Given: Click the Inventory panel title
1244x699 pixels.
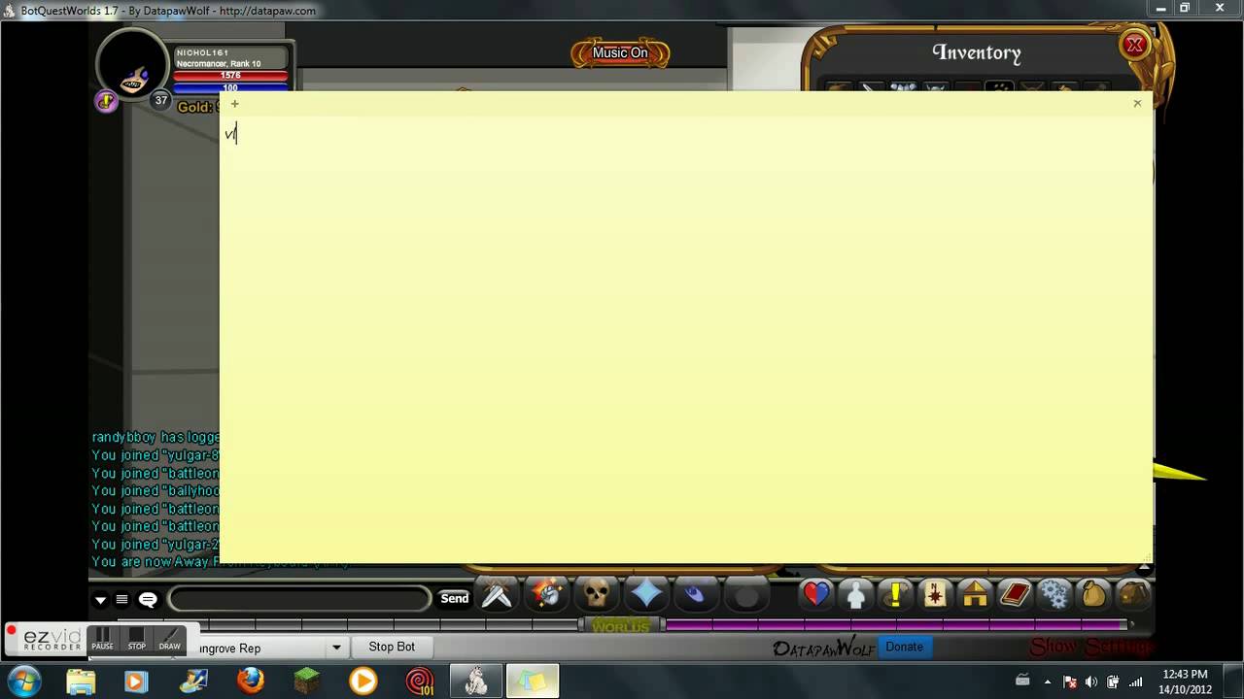Looking at the screenshot, I should point(977,53).
